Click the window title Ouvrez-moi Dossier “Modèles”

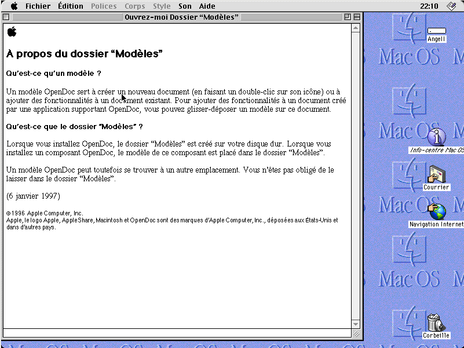point(181,17)
